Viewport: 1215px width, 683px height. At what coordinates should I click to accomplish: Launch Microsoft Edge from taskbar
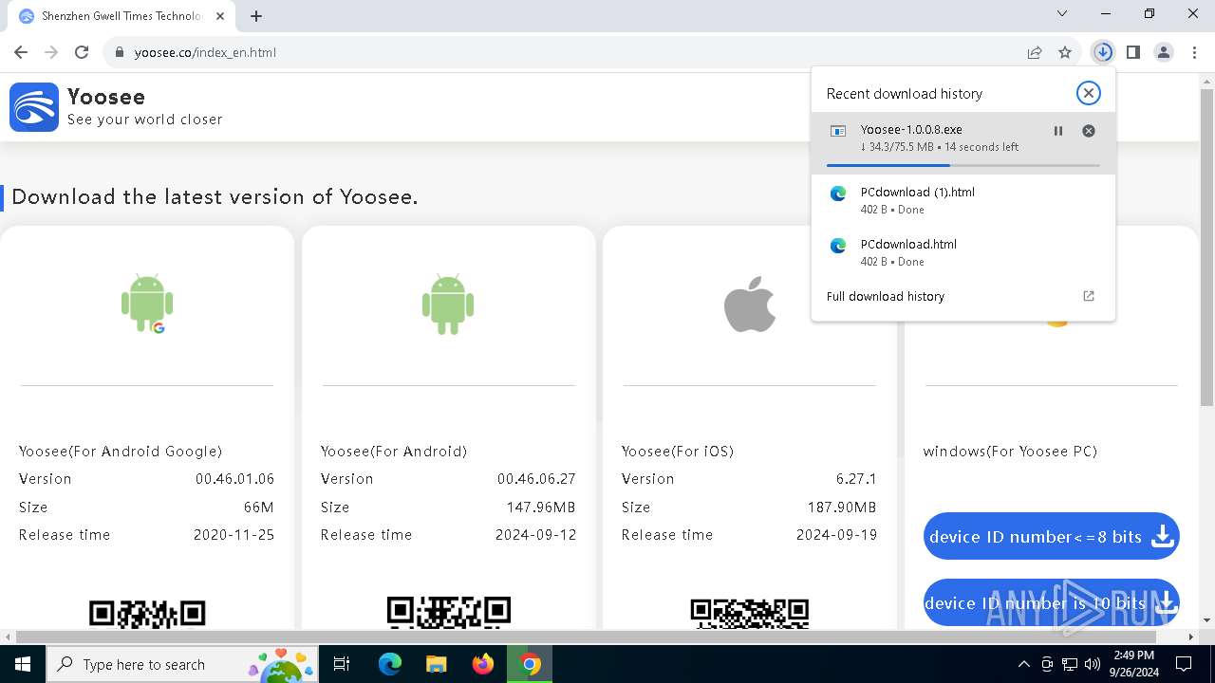click(x=390, y=664)
